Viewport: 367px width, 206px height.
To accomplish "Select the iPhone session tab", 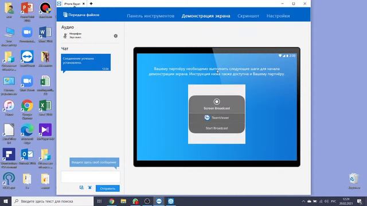I will tap(72, 4).
